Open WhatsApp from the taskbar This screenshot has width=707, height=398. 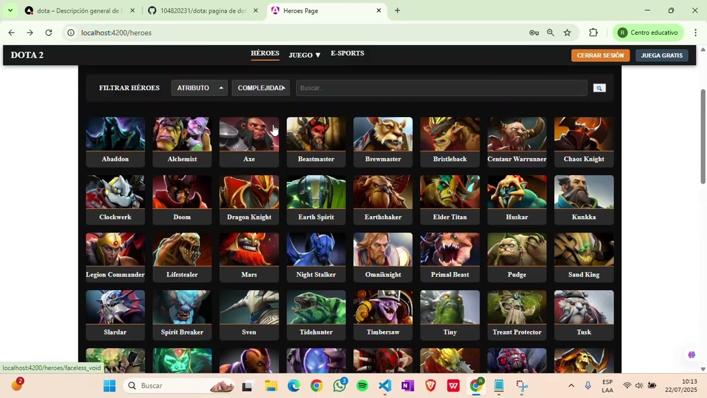pos(340,386)
